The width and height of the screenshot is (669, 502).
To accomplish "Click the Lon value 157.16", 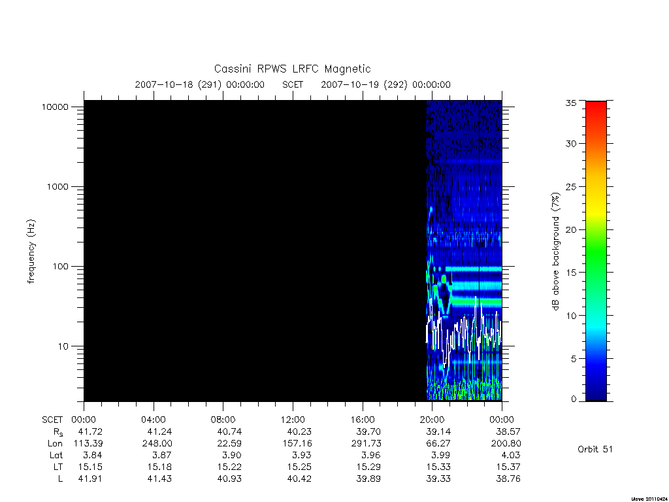I will (x=297, y=444).
